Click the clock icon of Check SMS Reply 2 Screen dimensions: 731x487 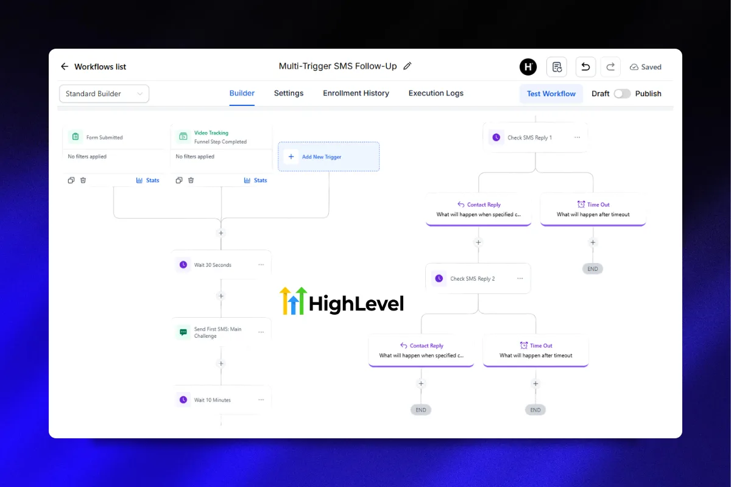coord(439,278)
